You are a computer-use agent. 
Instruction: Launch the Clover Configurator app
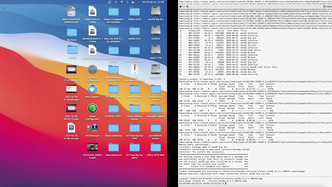[92, 109]
